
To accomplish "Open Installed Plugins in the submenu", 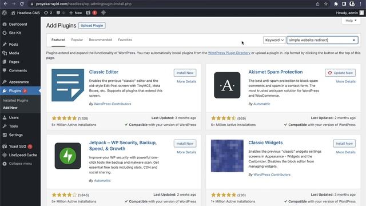I will click(x=15, y=101).
